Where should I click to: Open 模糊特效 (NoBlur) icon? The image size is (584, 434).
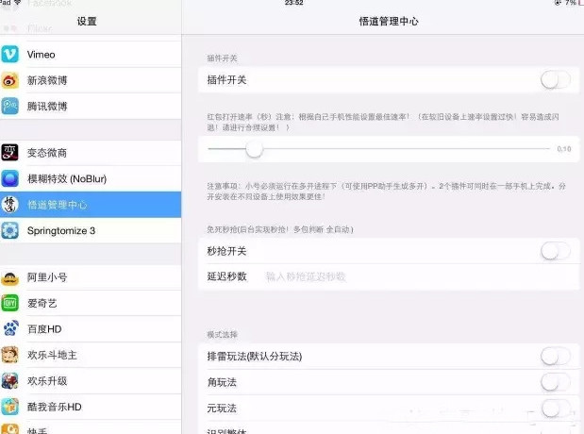click(x=9, y=179)
